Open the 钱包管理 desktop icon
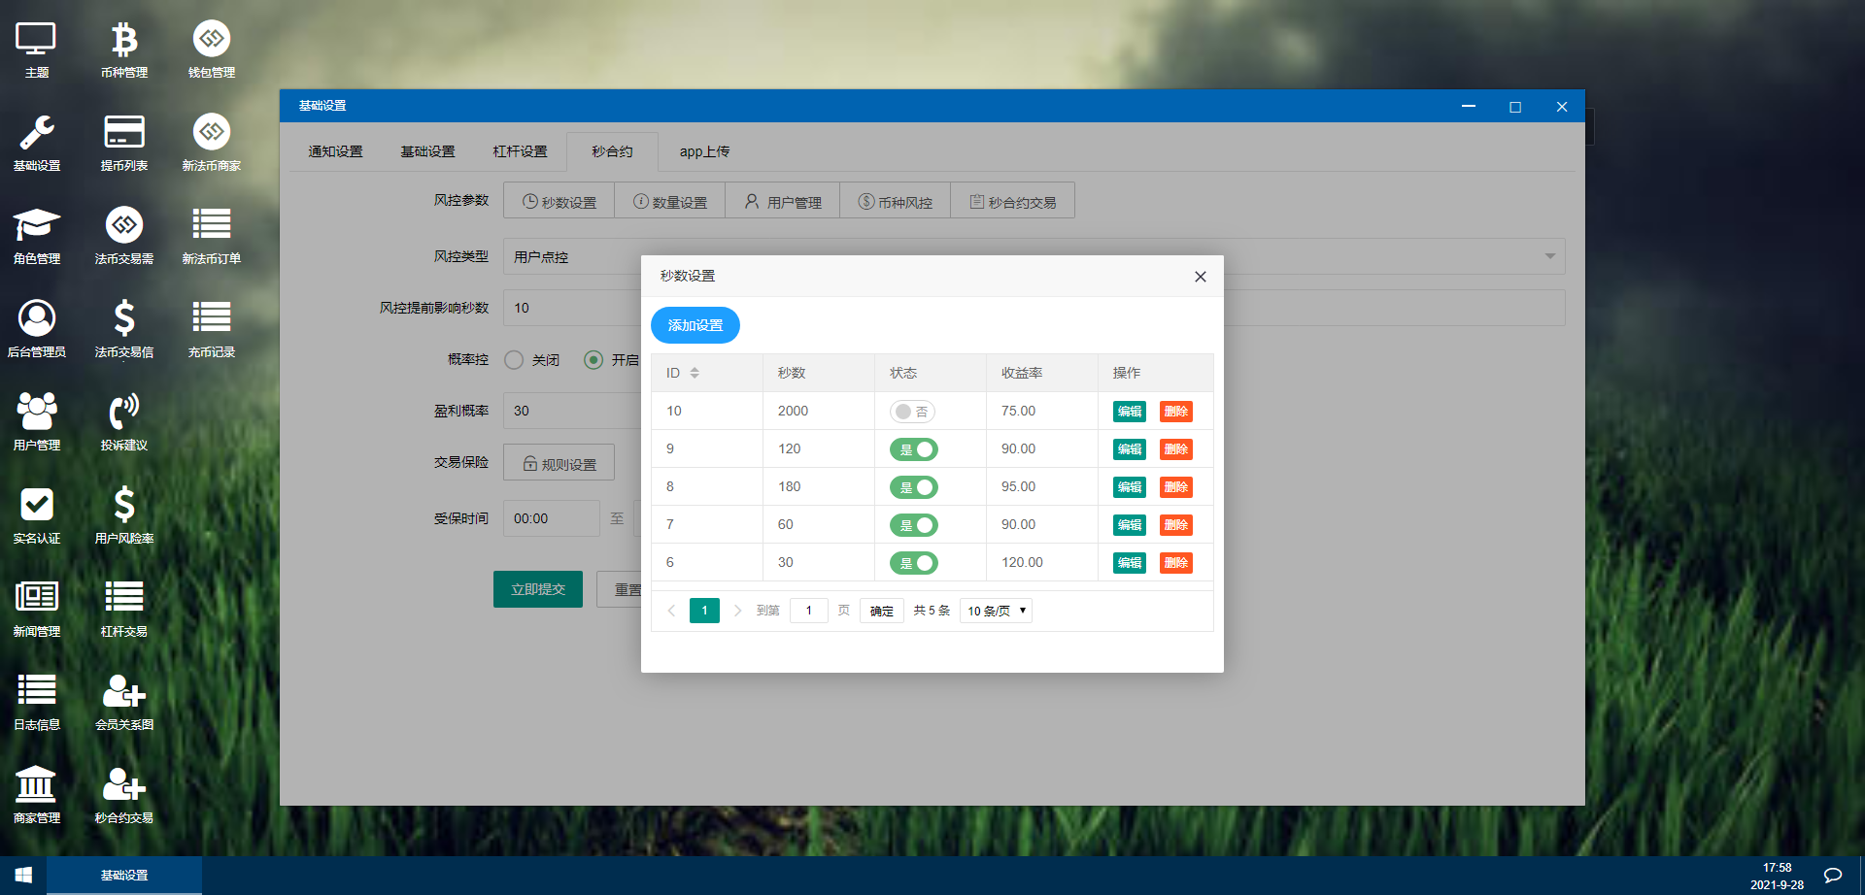Screen dimensions: 1865x895 click(212, 40)
